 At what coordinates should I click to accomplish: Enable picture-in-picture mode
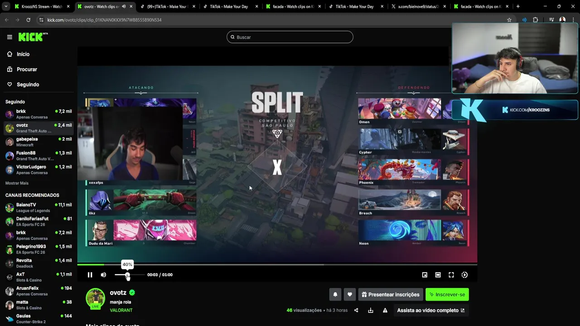click(x=425, y=275)
